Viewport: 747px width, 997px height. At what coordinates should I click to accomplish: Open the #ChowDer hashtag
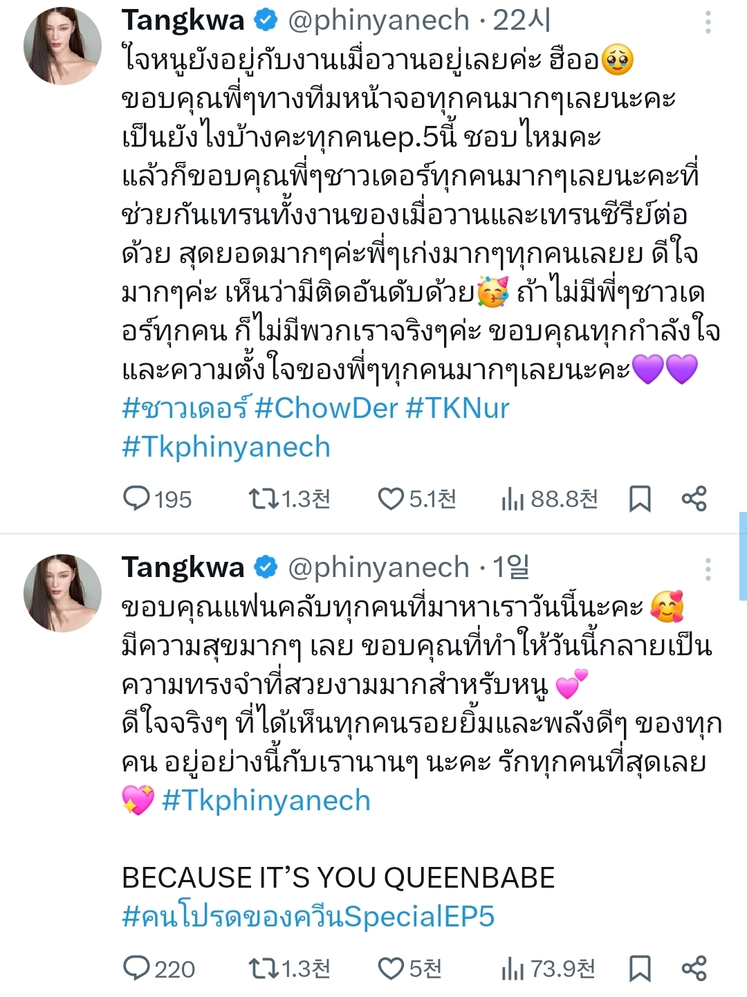(x=326, y=408)
